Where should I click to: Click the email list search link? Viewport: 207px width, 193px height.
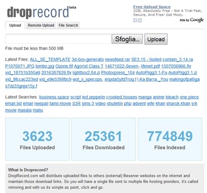click(x=14, y=104)
